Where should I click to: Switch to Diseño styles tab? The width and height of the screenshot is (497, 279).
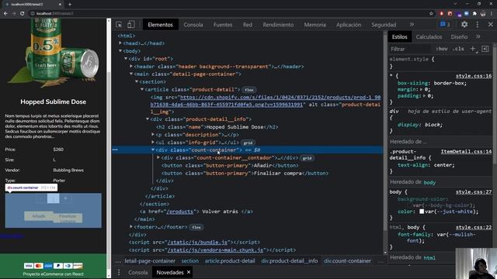pos(459,36)
